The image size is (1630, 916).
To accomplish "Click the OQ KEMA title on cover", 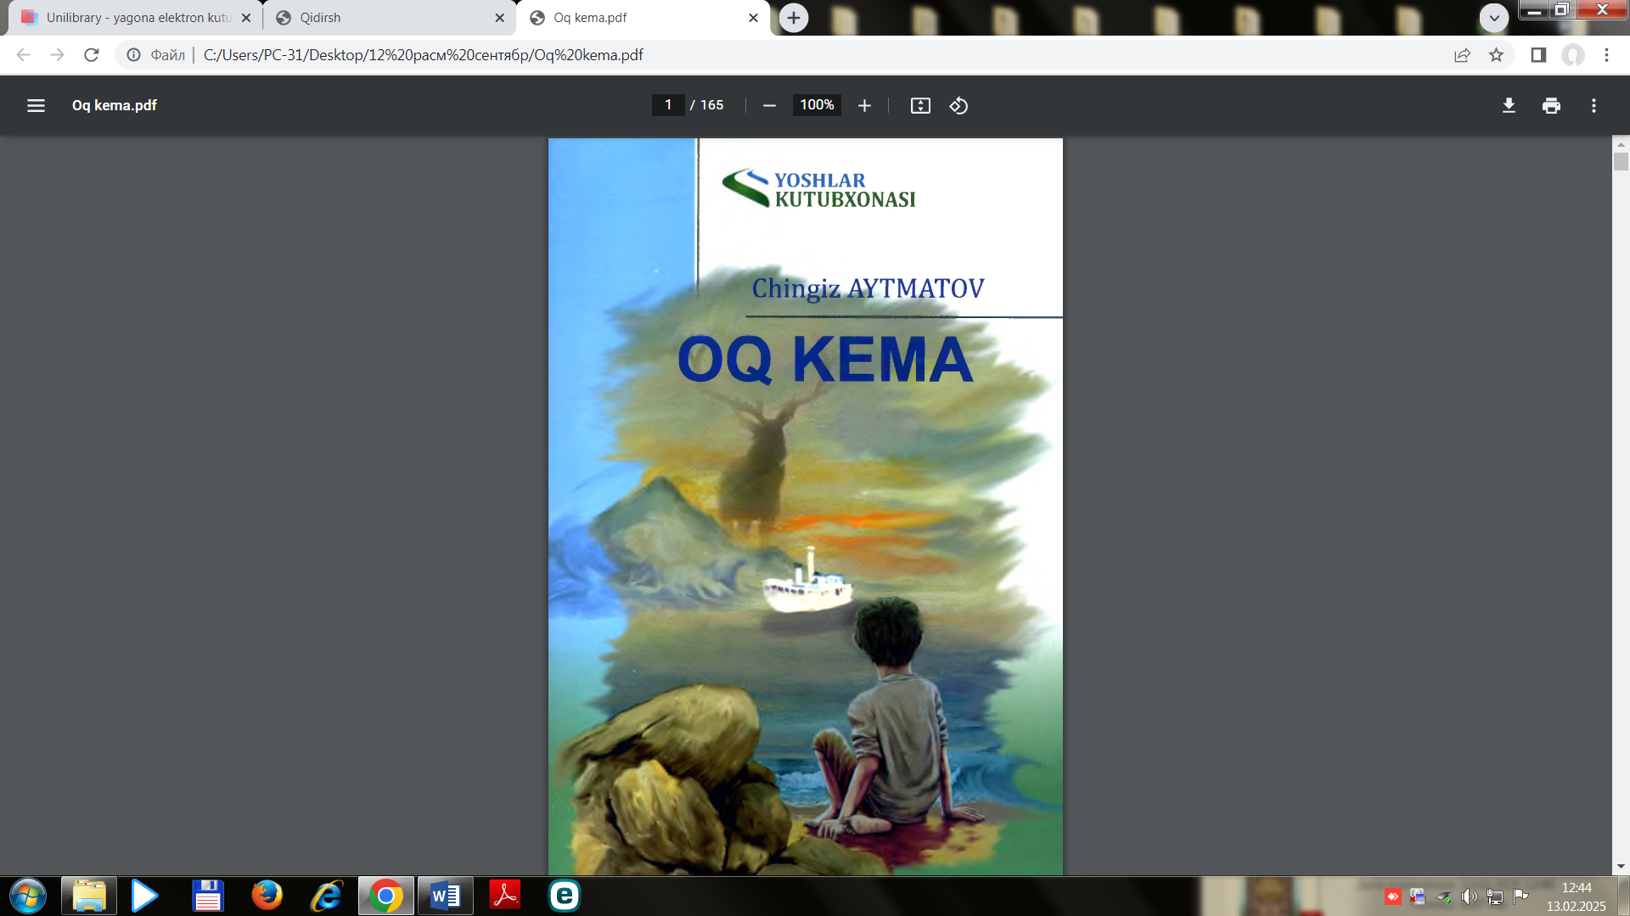I will click(x=825, y=360).
